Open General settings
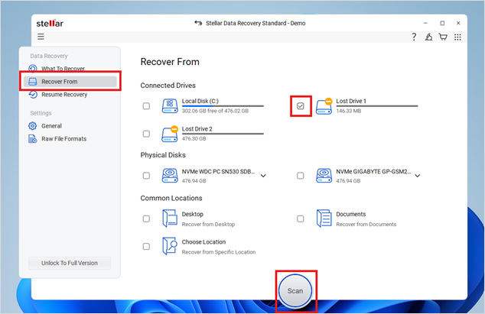The height and width of the screenshot is (314, 485). pos(52,126)
